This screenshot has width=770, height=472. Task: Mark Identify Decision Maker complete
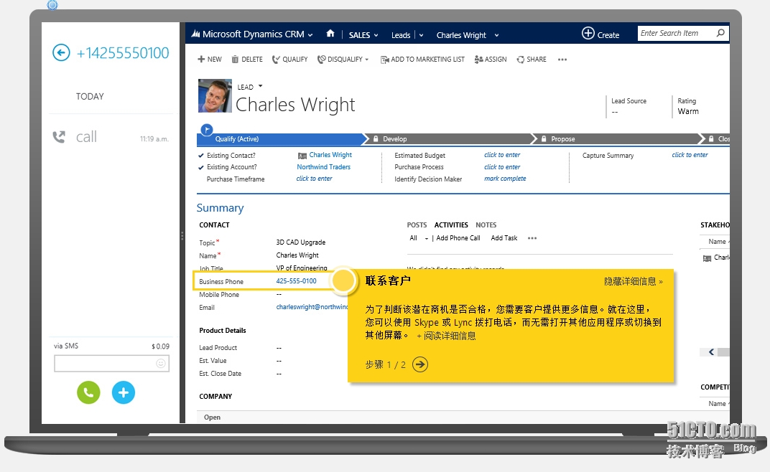(505, 179)
